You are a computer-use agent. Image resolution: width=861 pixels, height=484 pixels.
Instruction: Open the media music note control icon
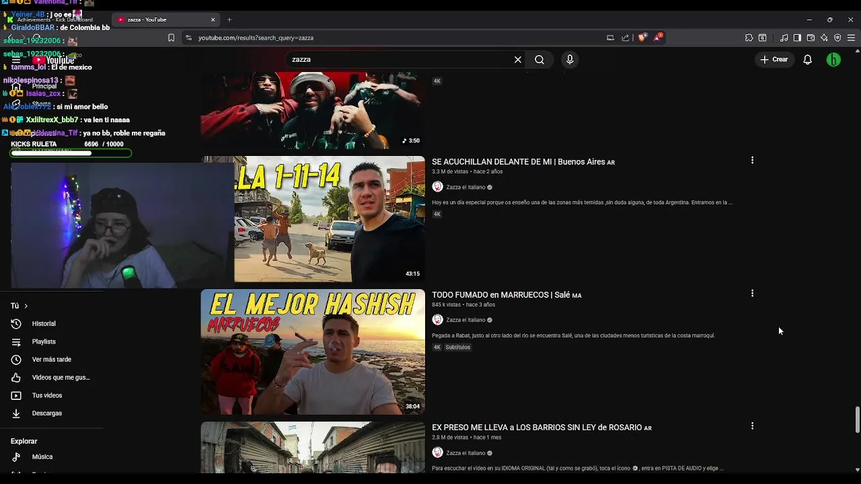point(784,38)
